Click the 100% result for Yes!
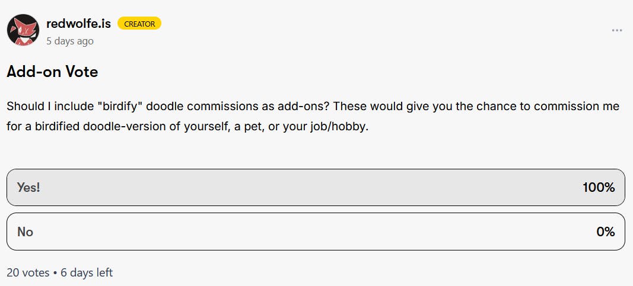 coord(598,188)
